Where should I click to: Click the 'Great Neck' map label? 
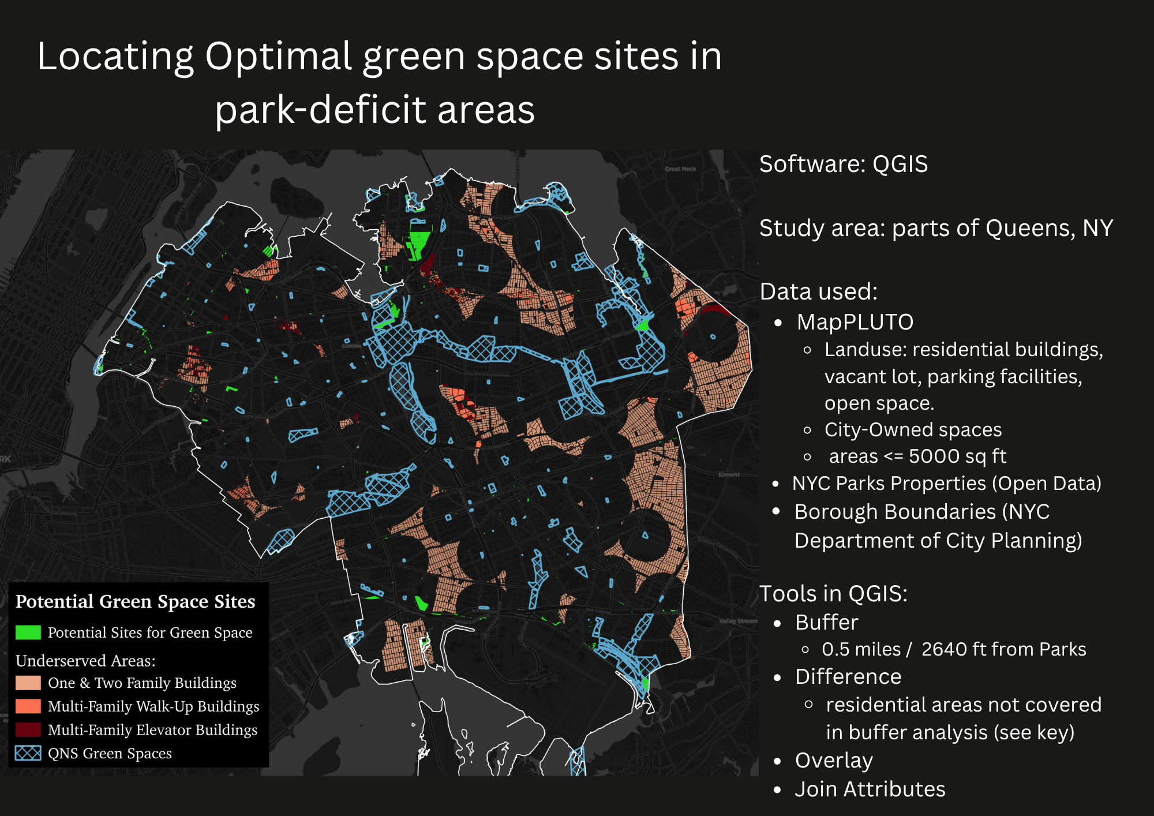click(680, 169)
